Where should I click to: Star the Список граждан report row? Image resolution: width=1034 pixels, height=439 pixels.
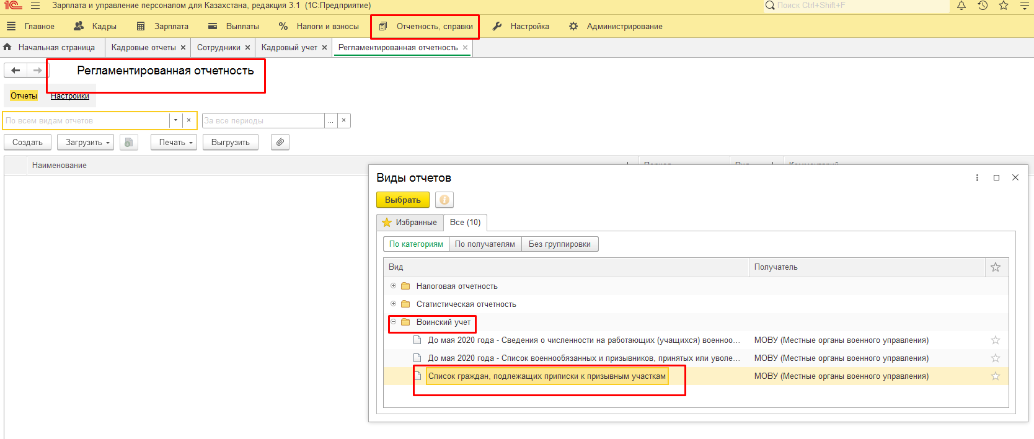click(995, 376)
